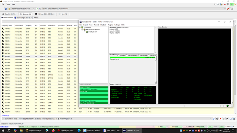Open TSReader Record menu
This screenshot has height=133, width=237.
point(96,25)
